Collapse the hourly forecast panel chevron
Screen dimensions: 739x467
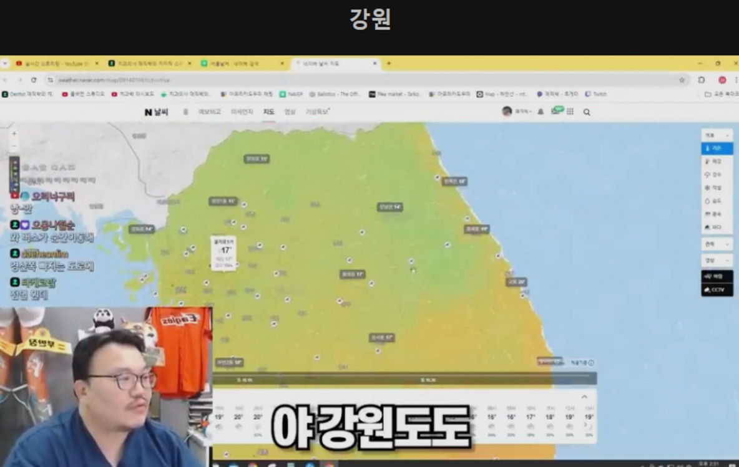(584, 397)
